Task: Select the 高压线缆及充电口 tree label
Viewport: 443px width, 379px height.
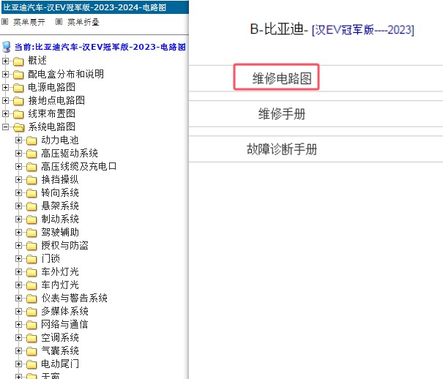Action: [79, 167]
